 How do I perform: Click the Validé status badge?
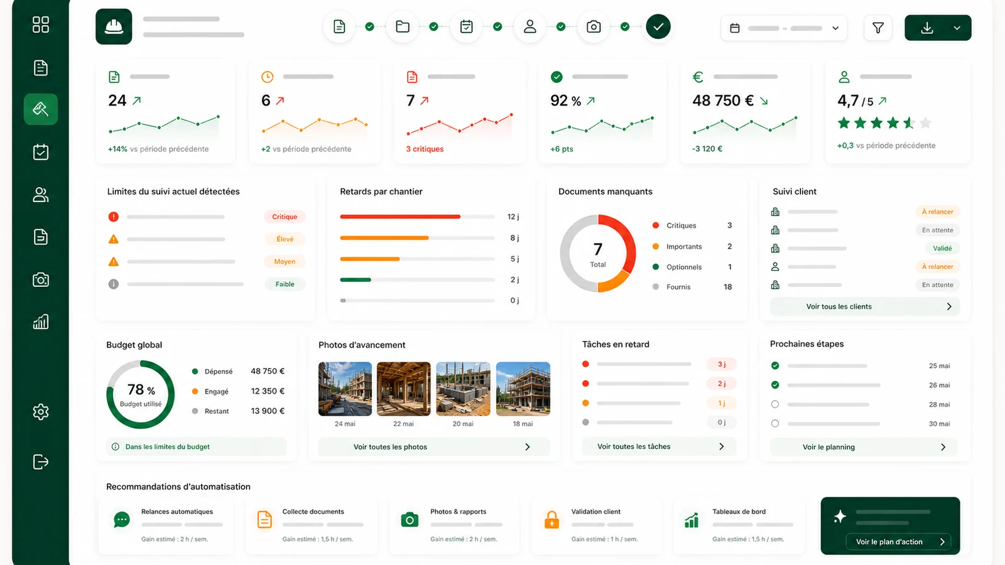942,248
